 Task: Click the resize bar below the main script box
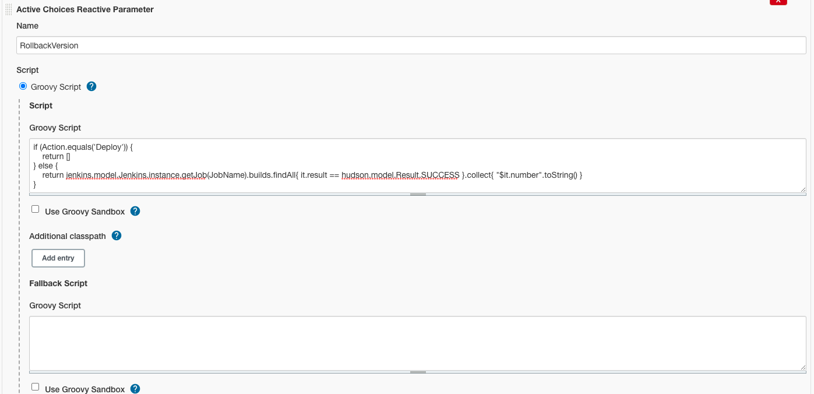pyautogui.click(x=417, y=194)
